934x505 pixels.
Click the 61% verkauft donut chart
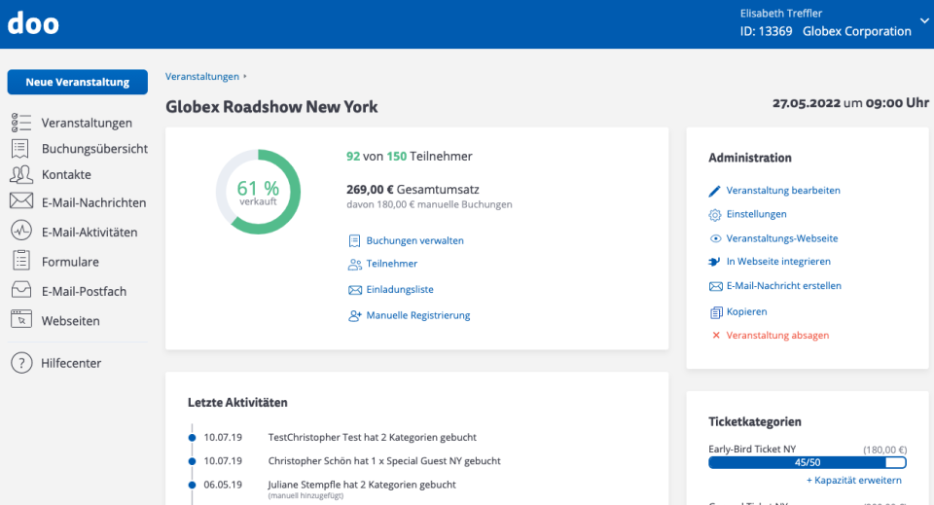click(x=258, y=192)
